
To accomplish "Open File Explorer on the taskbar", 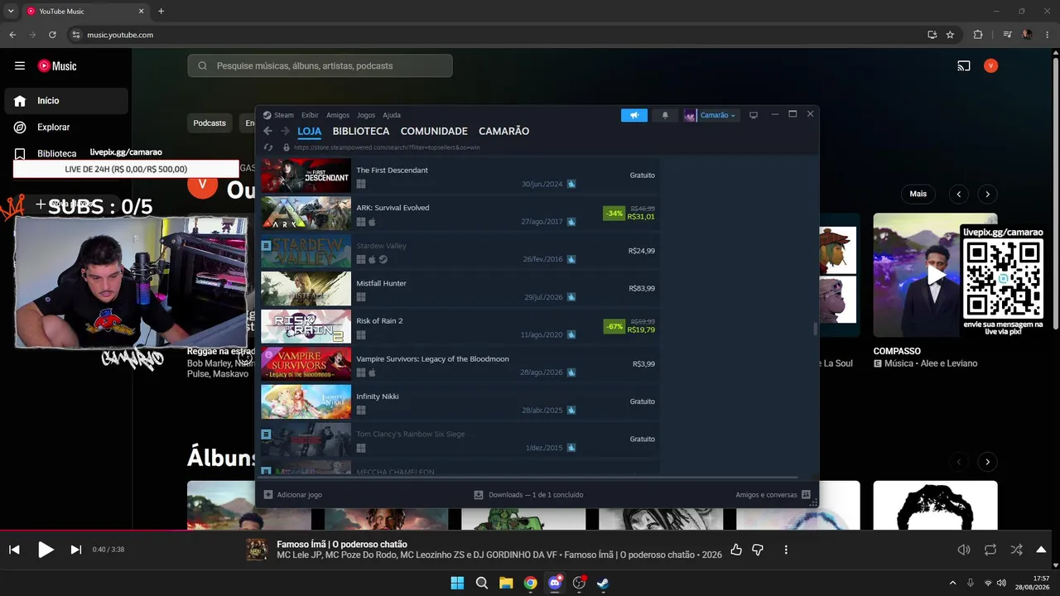I will pos(506,583).
